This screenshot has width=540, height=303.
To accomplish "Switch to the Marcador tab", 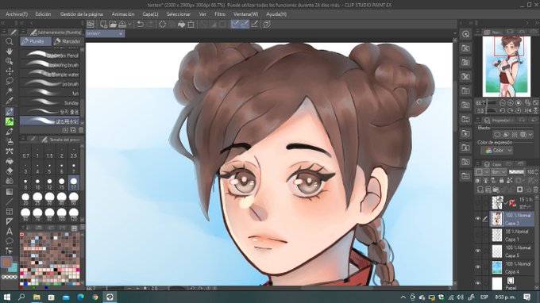I will 67,41.
